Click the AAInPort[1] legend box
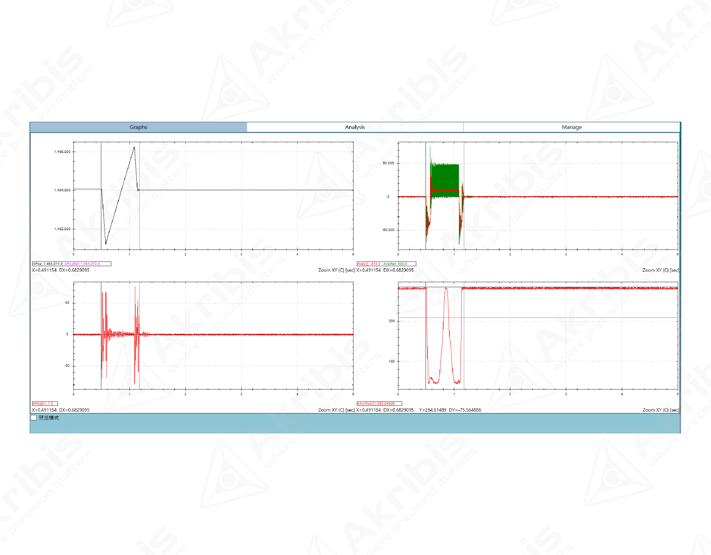This screenshot has height=555, width=711. 379,403
